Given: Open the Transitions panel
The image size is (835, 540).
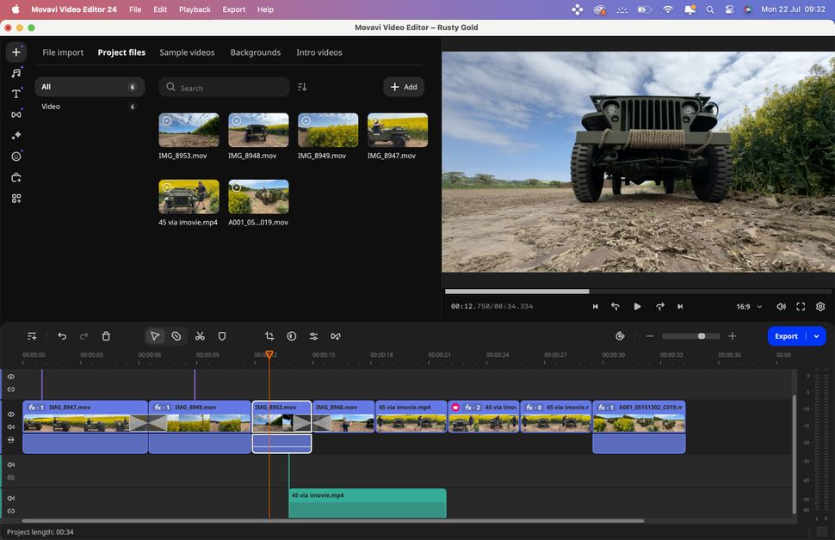Looking at the screenshot, I should [15, 114].
